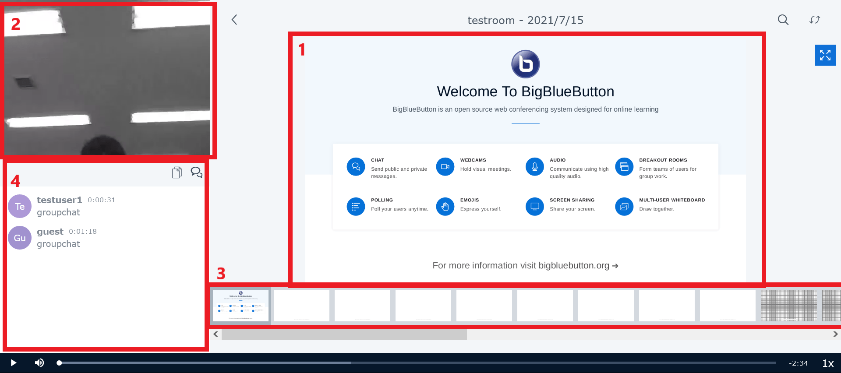This screenshot has height=373, width=841.
Task: Click the guest username in chat
Action: point(50,232)
